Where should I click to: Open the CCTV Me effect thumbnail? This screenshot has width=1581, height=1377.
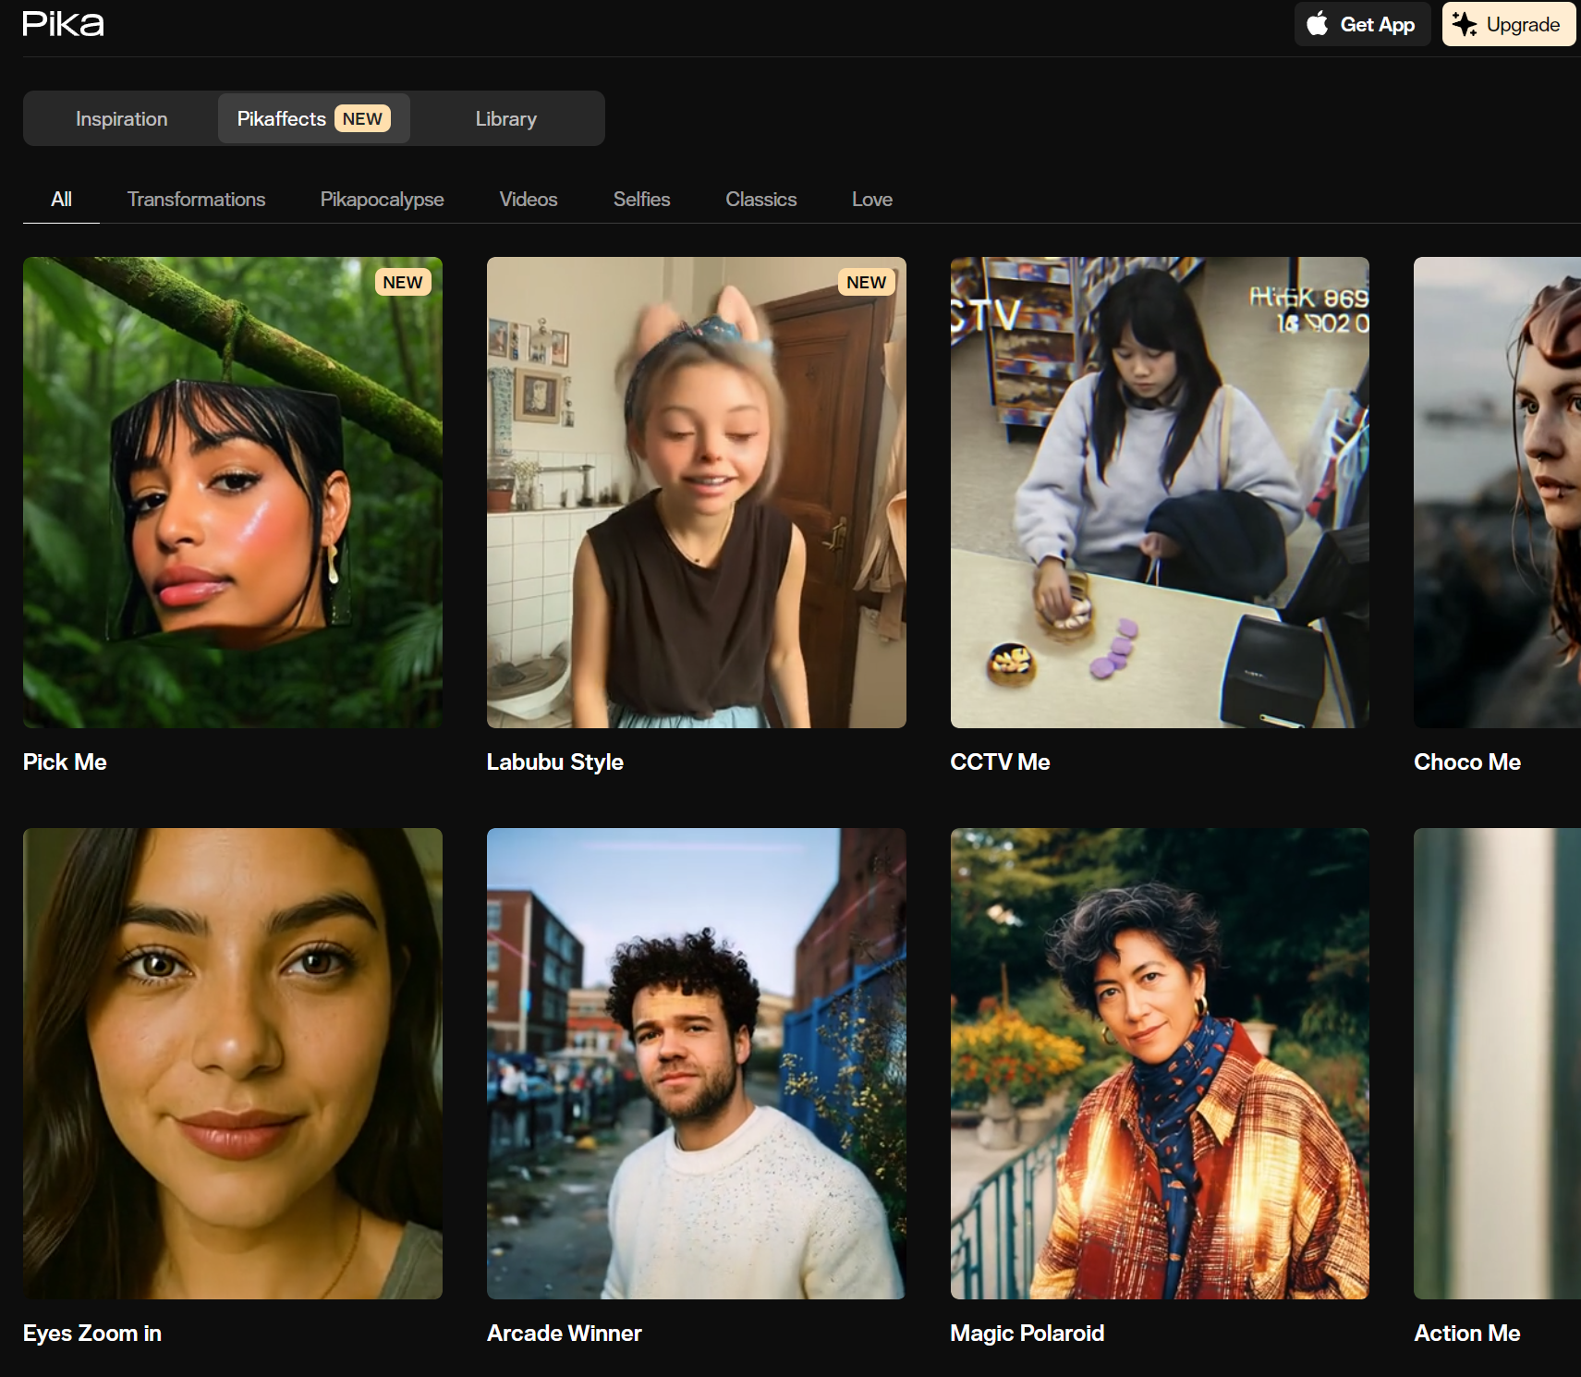(x=1160, y=493)
